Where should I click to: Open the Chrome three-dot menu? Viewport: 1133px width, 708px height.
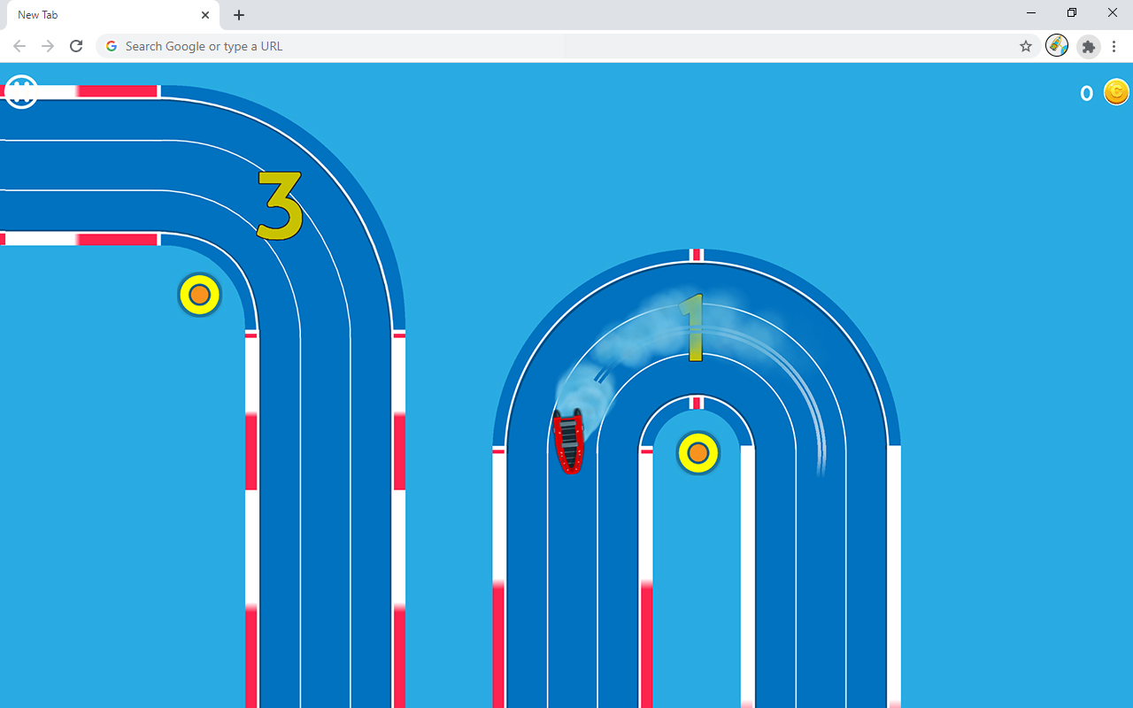pos(1114,46)
